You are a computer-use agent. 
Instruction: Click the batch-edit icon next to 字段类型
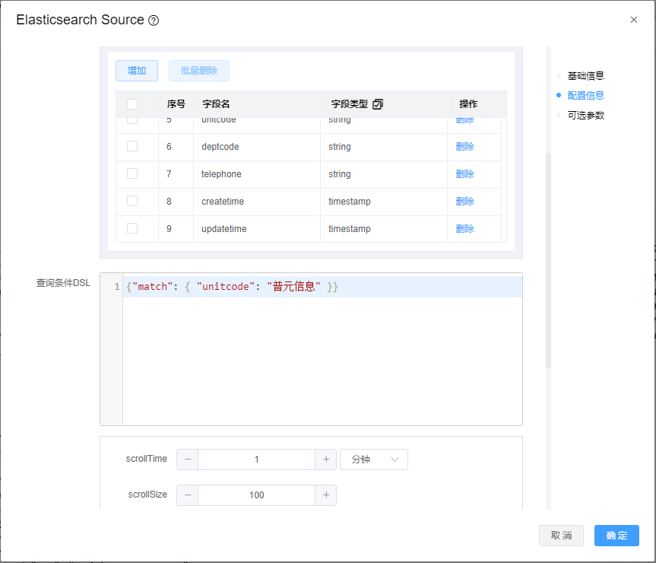click(378, 104)
